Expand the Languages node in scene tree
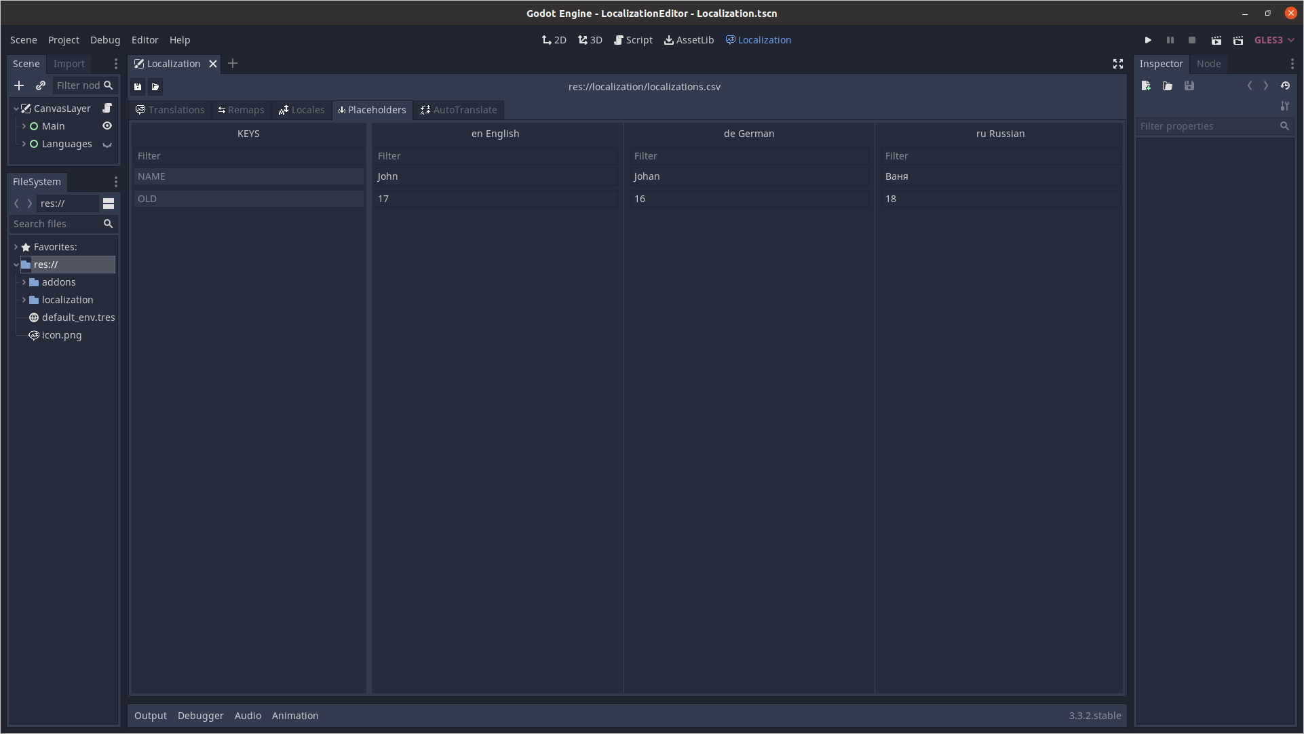The width and height of the screenshot is (1304, 734). click(24, 144)
